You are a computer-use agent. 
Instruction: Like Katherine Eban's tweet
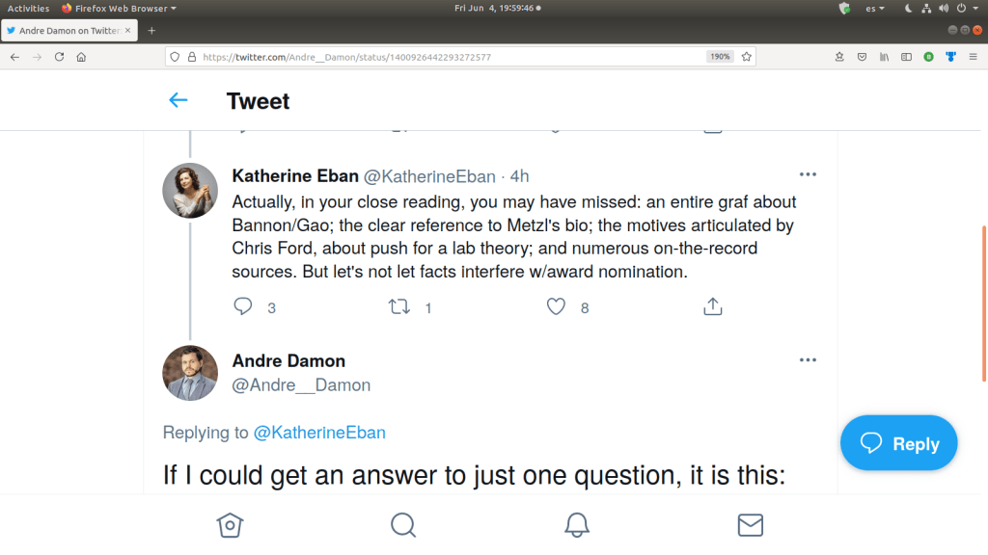point(556,307)
